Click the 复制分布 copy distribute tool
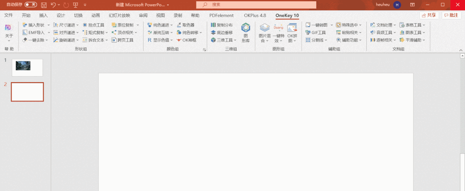Viewport: 465px width, 191px height. [x=222, y=25]
